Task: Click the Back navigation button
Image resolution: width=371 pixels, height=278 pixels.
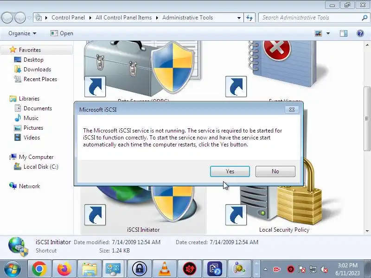Action: [7, 18]
